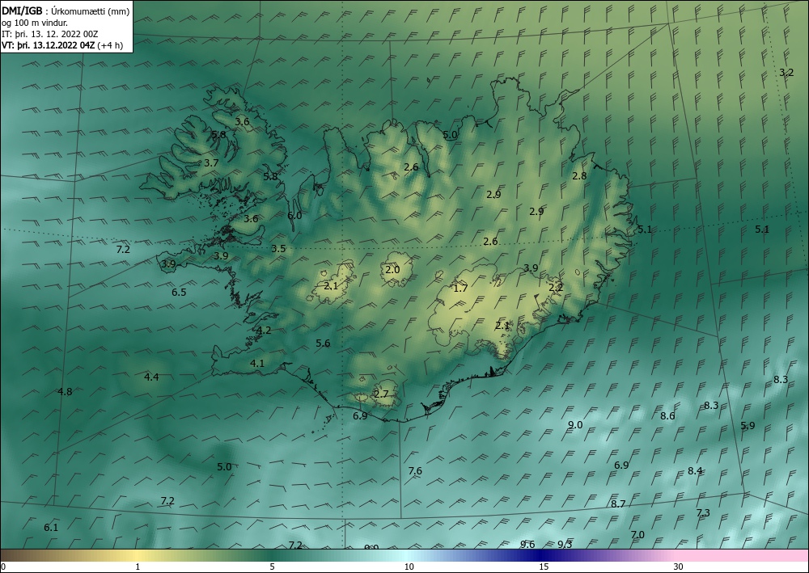
Task: Click the title line 'DMI/IGB : Úrkomumætti (mm)'
Action: point(65,11)
